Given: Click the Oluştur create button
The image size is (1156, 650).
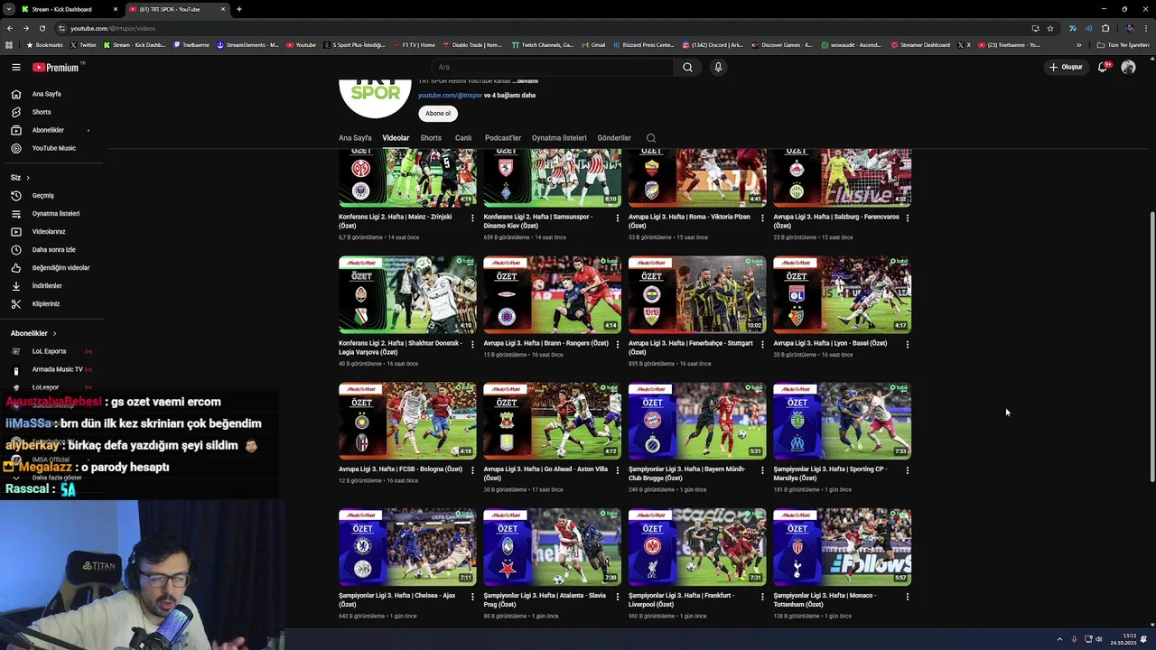Looking at the screenshot, I should 1066,67.
